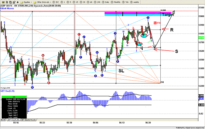The height and width of the screenshot is (129, 205).
Task: Click the green 14755 current price tag
Action: 201,38
